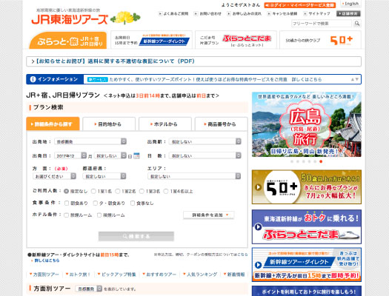The width and height of the screenshot is (389, 296).
Task: Open the 都道府県 dropdown
Action: tap(104, 176)
